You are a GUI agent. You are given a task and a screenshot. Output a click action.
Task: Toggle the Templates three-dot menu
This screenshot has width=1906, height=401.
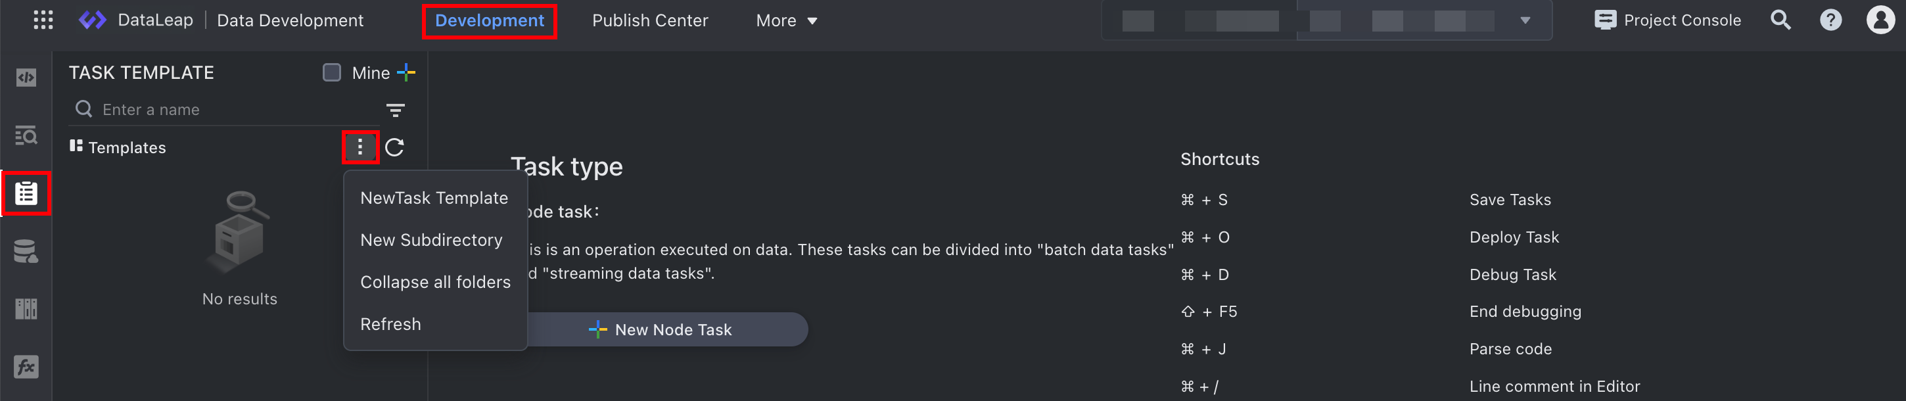[x=360, y=147]
